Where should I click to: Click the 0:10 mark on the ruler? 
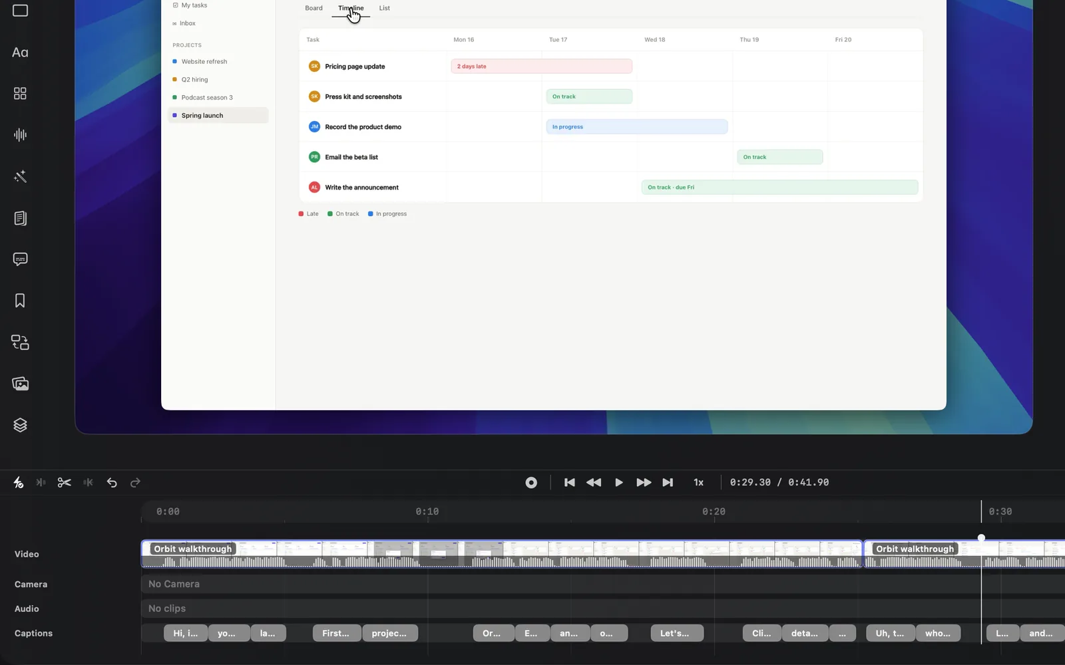coord(427,511)
